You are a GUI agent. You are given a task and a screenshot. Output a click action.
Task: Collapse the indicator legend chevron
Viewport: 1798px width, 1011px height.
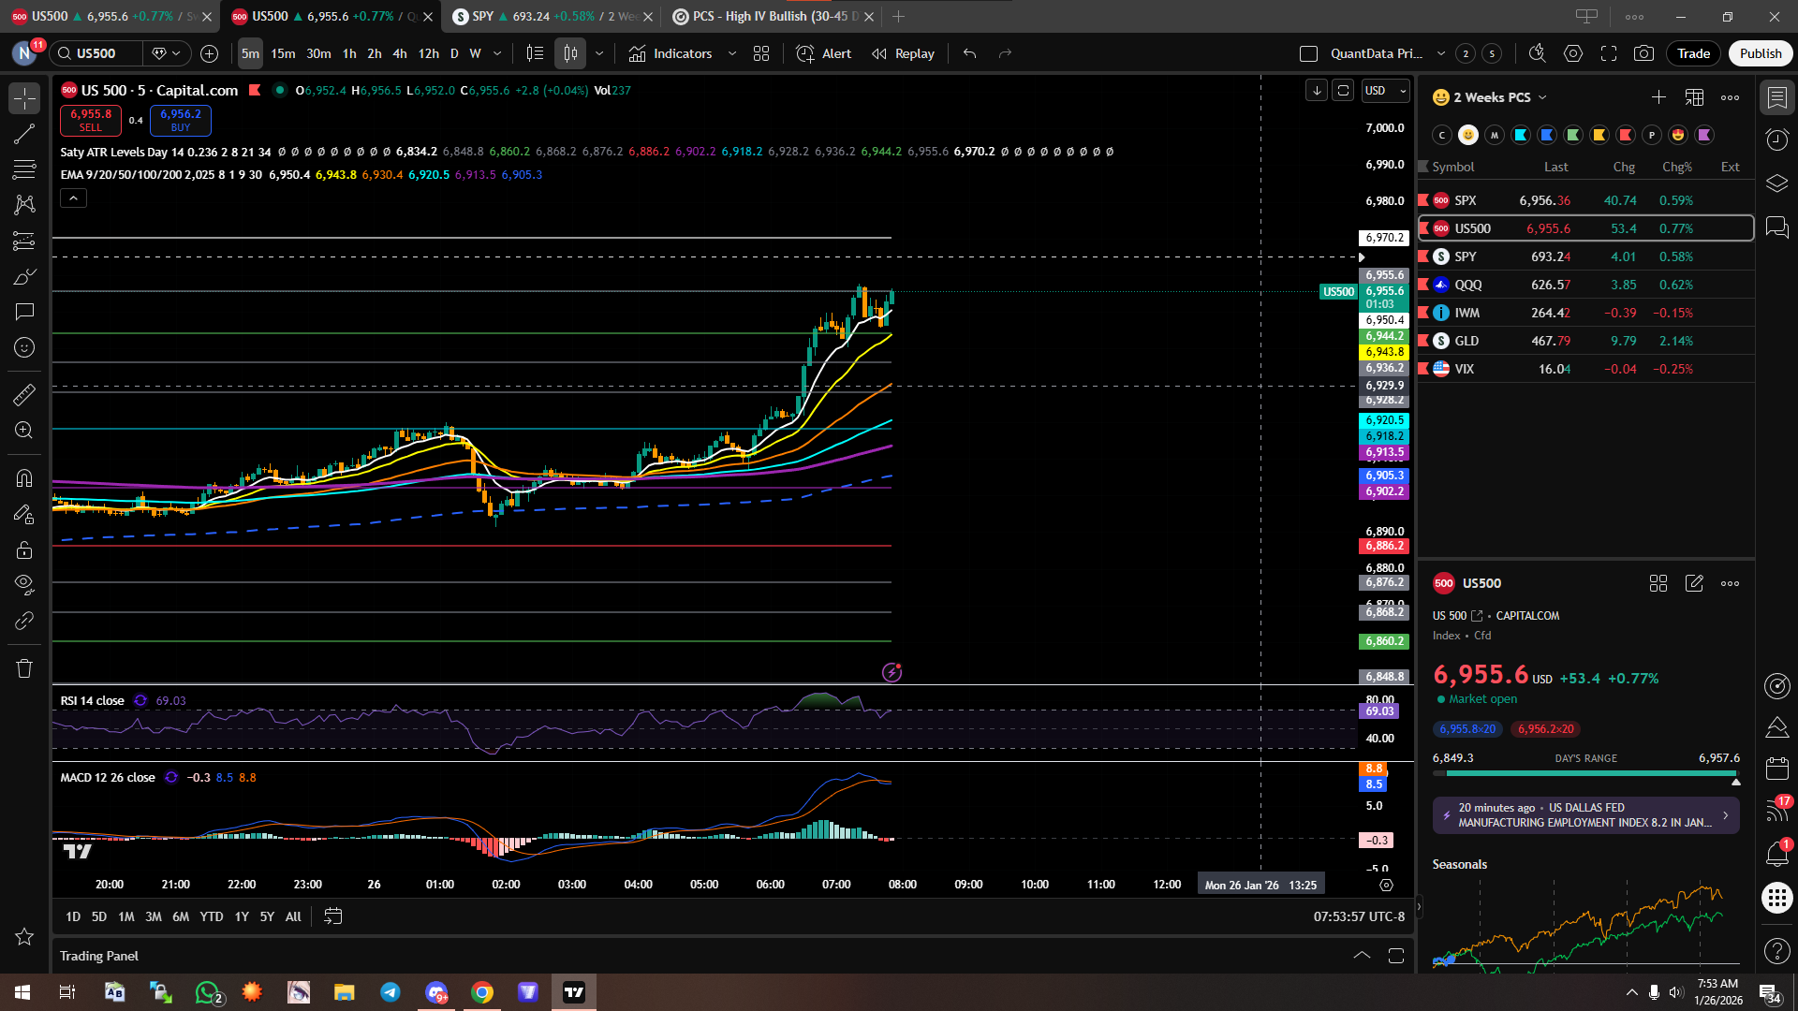click(74, 198)
